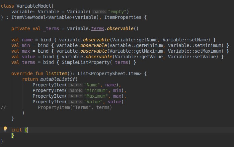Click the lightbulb quick-fix icon
Screen dimensions: 234x147
tap(5, 129)
